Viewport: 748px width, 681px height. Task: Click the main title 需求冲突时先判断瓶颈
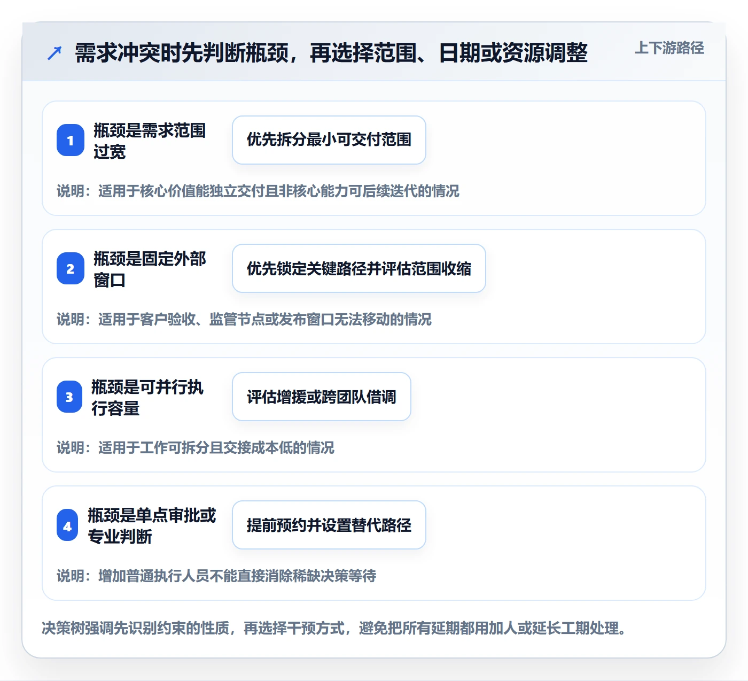331,53
